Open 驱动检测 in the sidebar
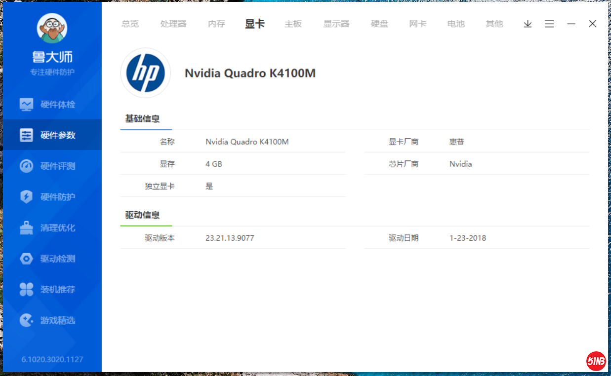This screenshot has width=611, height=376. [52, 259]
